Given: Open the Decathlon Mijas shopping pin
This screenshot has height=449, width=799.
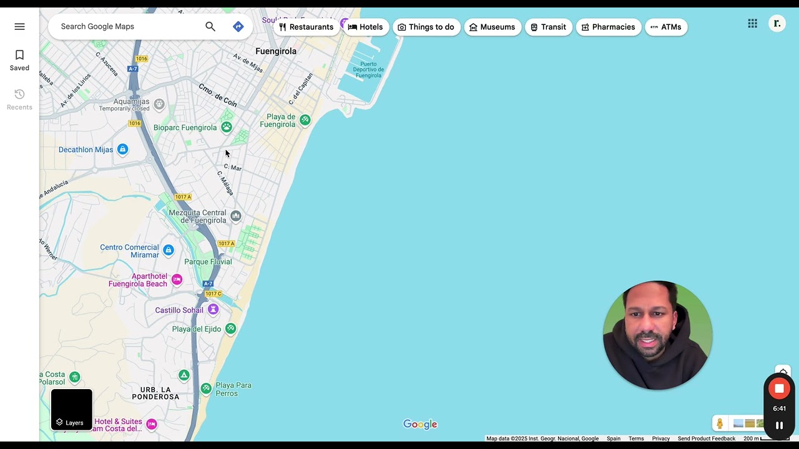Looking at the screenshot, I should 122,149.
